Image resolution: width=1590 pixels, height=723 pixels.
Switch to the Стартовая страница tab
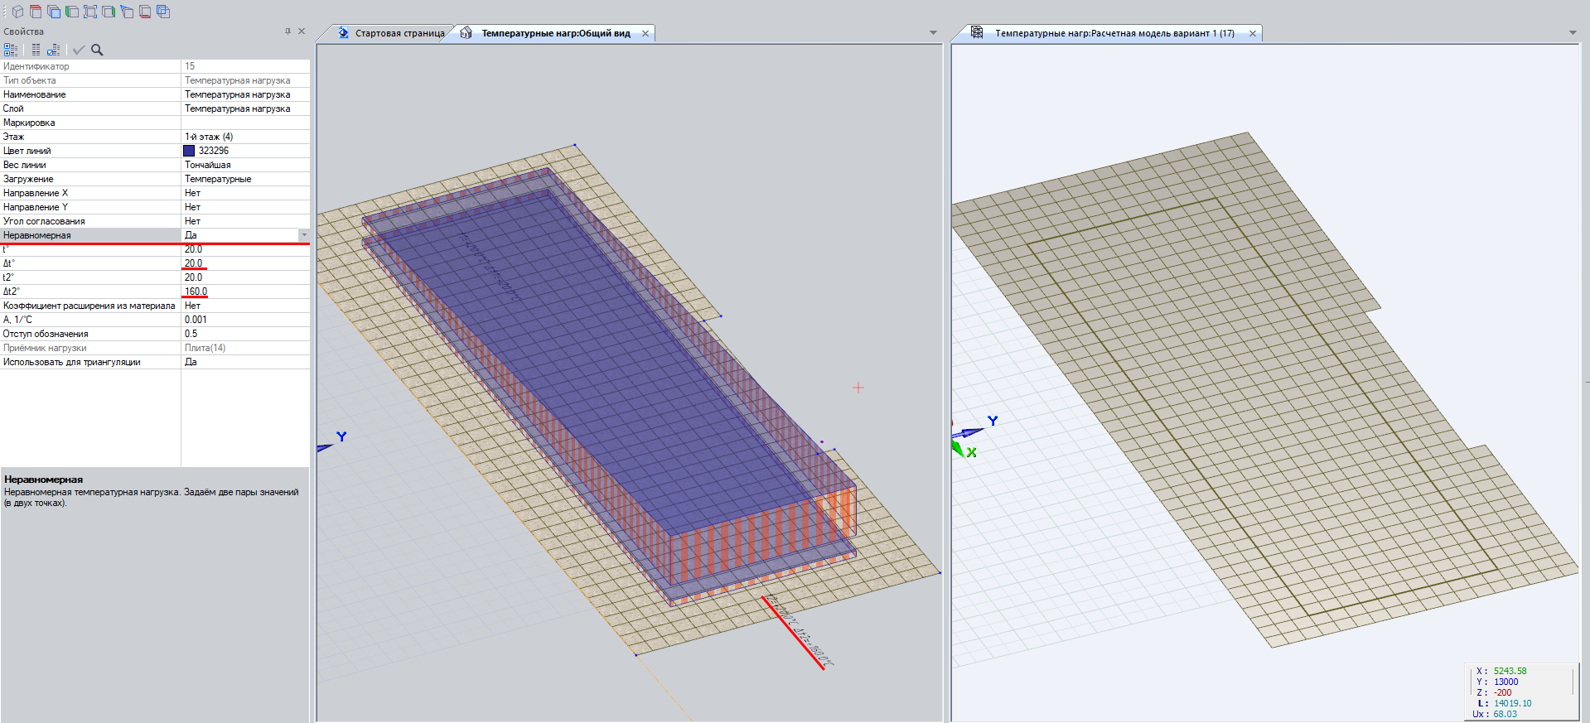(x=399, y=33)
